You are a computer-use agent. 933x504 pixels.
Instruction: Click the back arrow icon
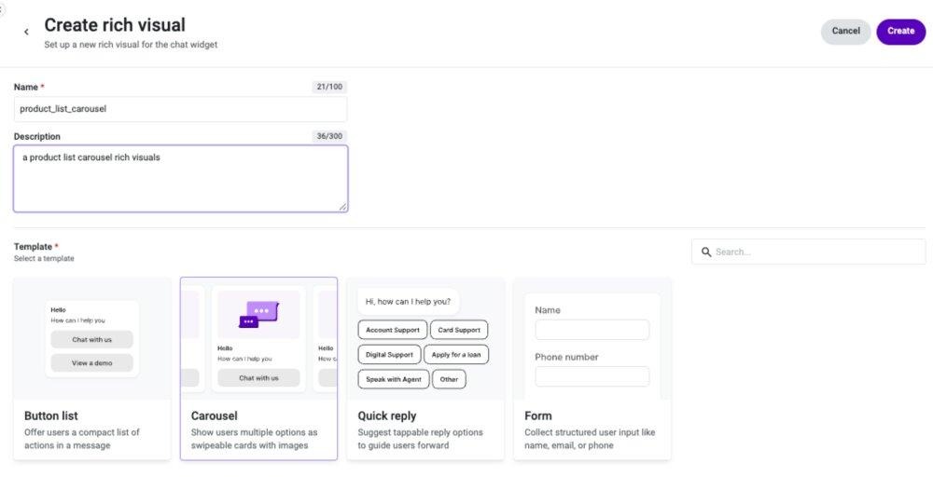point(26,32)
